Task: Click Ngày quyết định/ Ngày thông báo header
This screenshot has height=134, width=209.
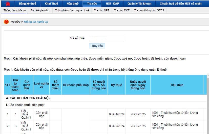Action: (x=138, y=85)
